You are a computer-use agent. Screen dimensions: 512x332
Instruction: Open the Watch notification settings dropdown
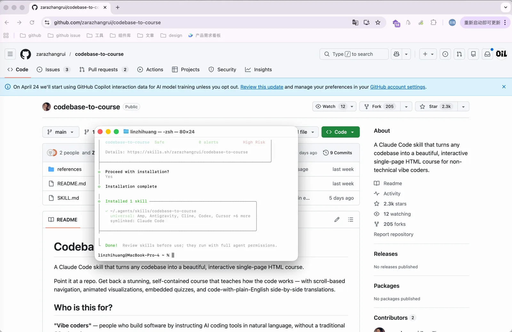(334, 107)
